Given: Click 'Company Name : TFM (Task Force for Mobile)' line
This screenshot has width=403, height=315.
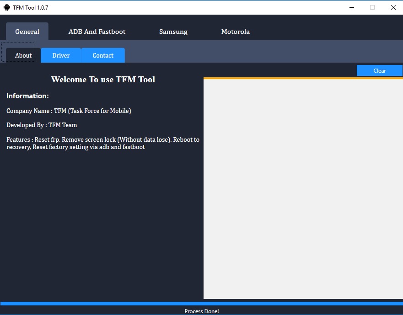Looking at the screenshot, I should [69, 111].
